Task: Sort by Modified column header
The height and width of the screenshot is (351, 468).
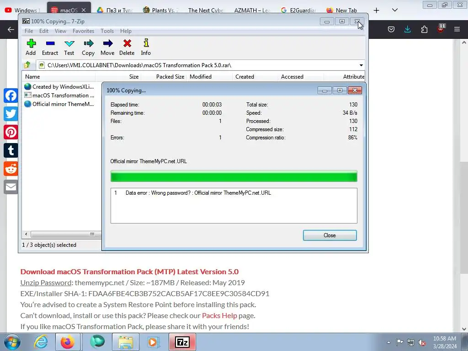Action: pos(209,77)
